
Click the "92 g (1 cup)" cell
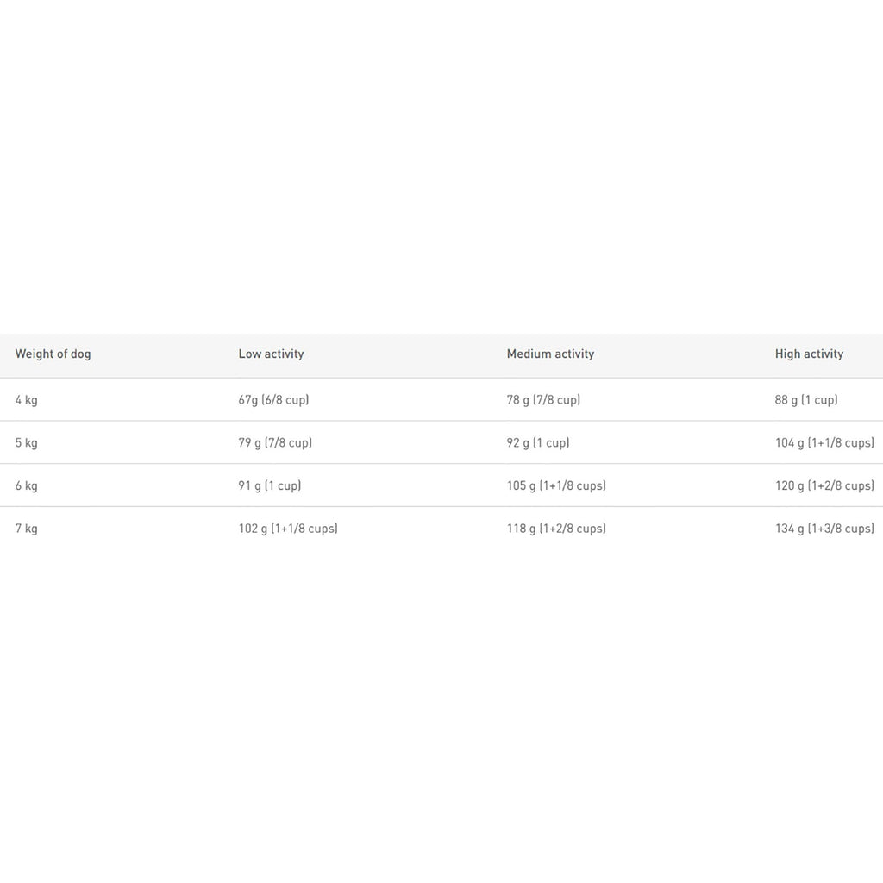tap(538, 443)
